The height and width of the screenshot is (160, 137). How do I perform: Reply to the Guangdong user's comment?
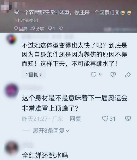[x=75, y=119]
